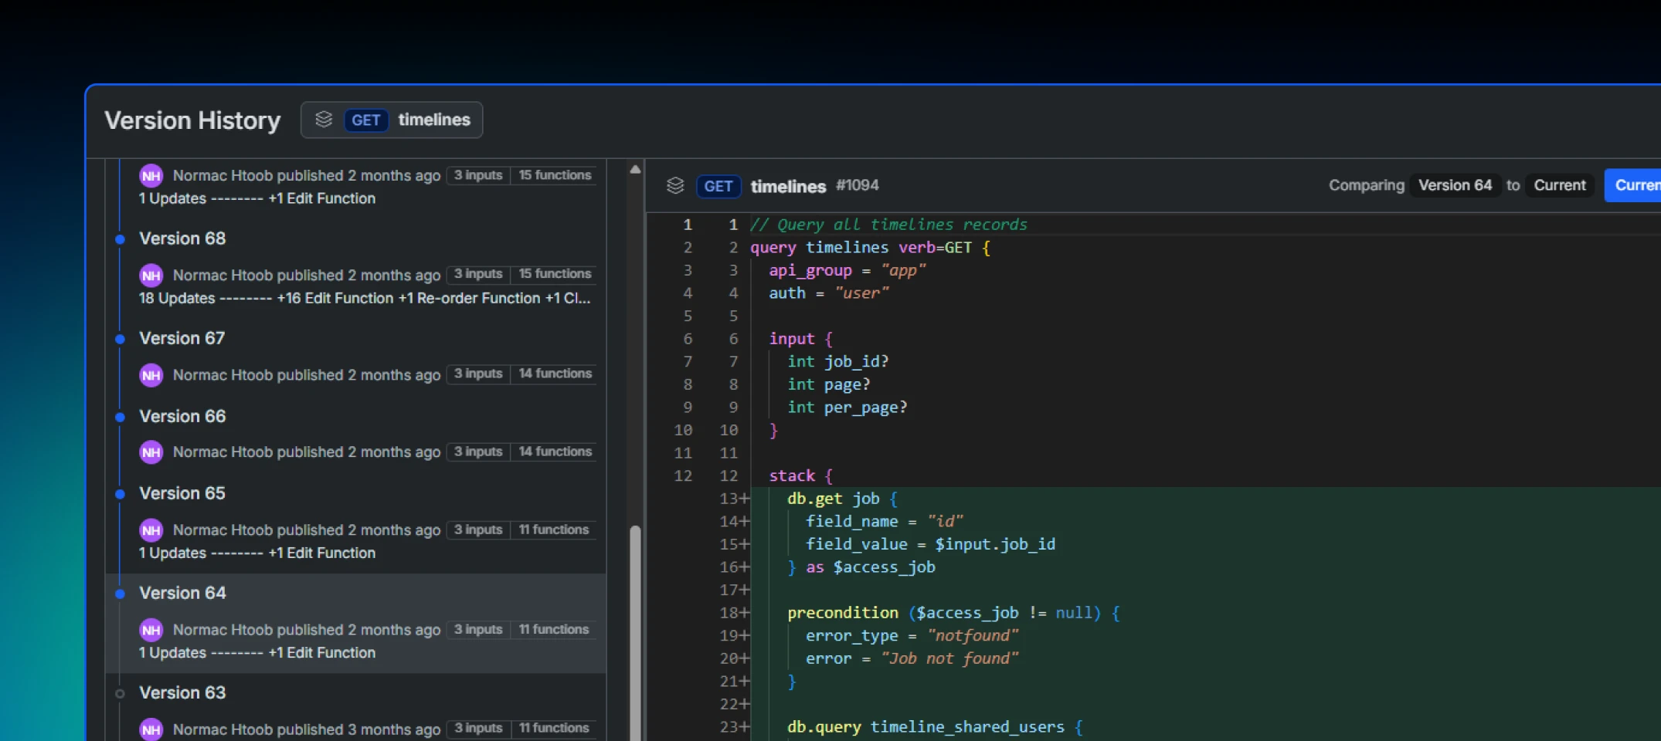Click the code line 'int page?'
The image size is (1661, 741).
[829, 384]
